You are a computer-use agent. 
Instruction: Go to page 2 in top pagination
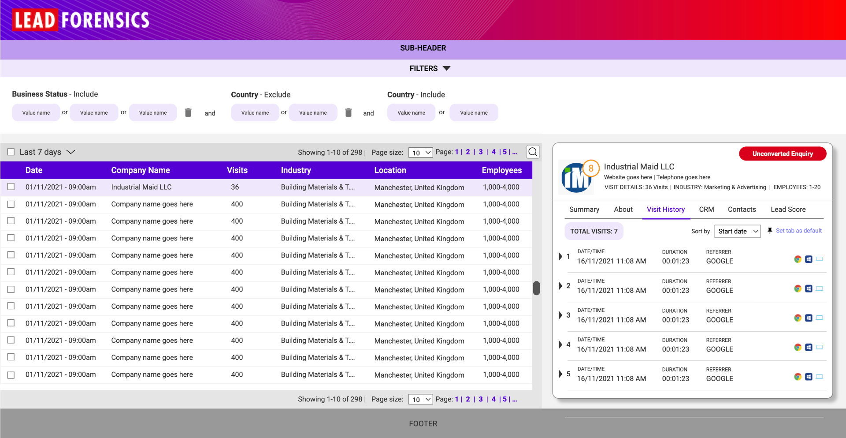pos(468,152)
